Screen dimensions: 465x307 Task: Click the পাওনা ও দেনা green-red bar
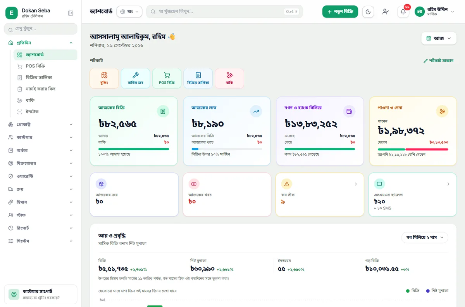(413, 149)
